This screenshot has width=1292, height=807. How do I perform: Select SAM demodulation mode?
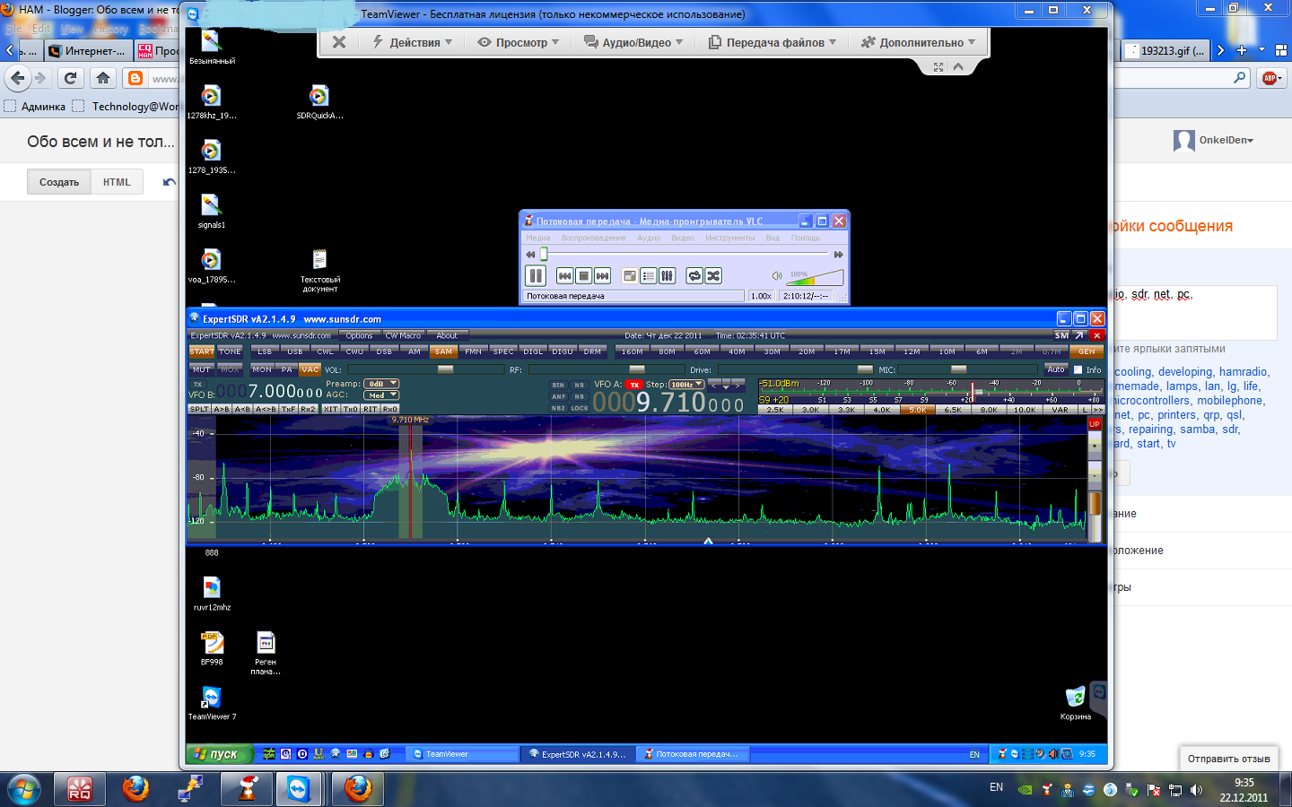coord(443,351)
